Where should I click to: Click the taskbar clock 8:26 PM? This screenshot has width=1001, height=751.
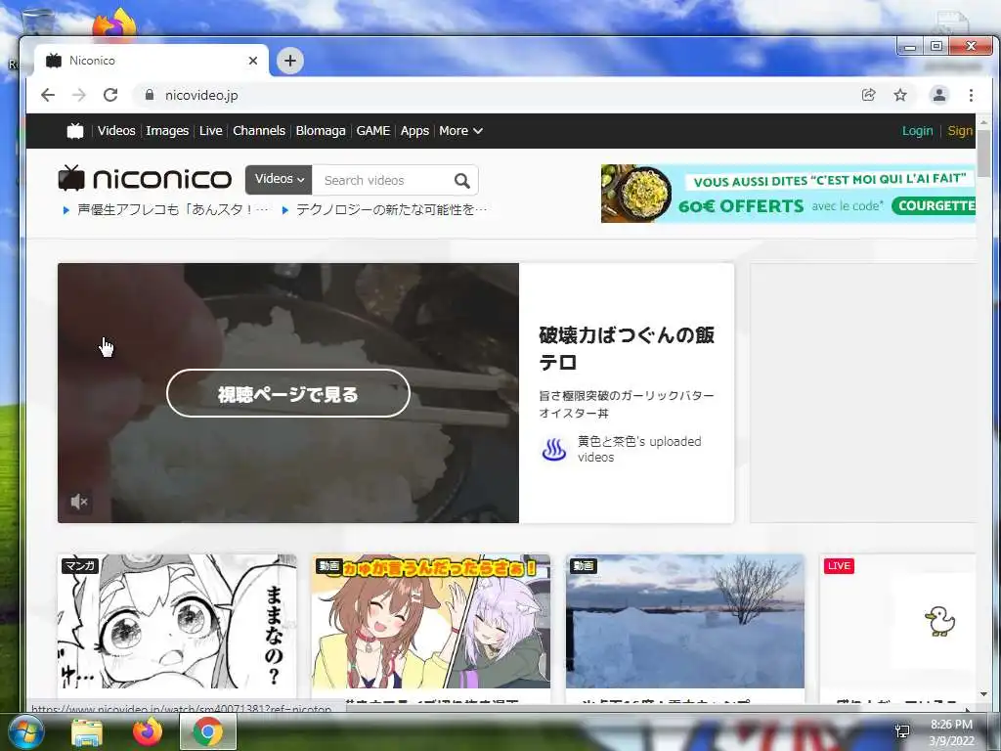coord(951,725)
